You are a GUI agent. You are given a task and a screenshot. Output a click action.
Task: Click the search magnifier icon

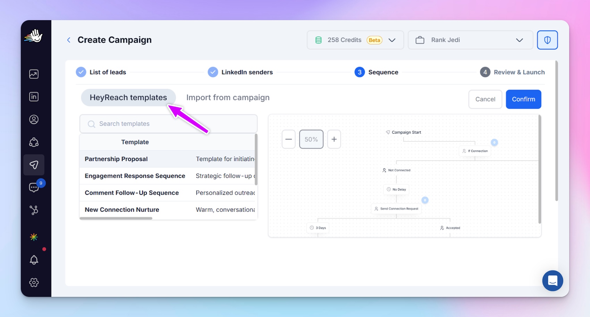point(91,124)
